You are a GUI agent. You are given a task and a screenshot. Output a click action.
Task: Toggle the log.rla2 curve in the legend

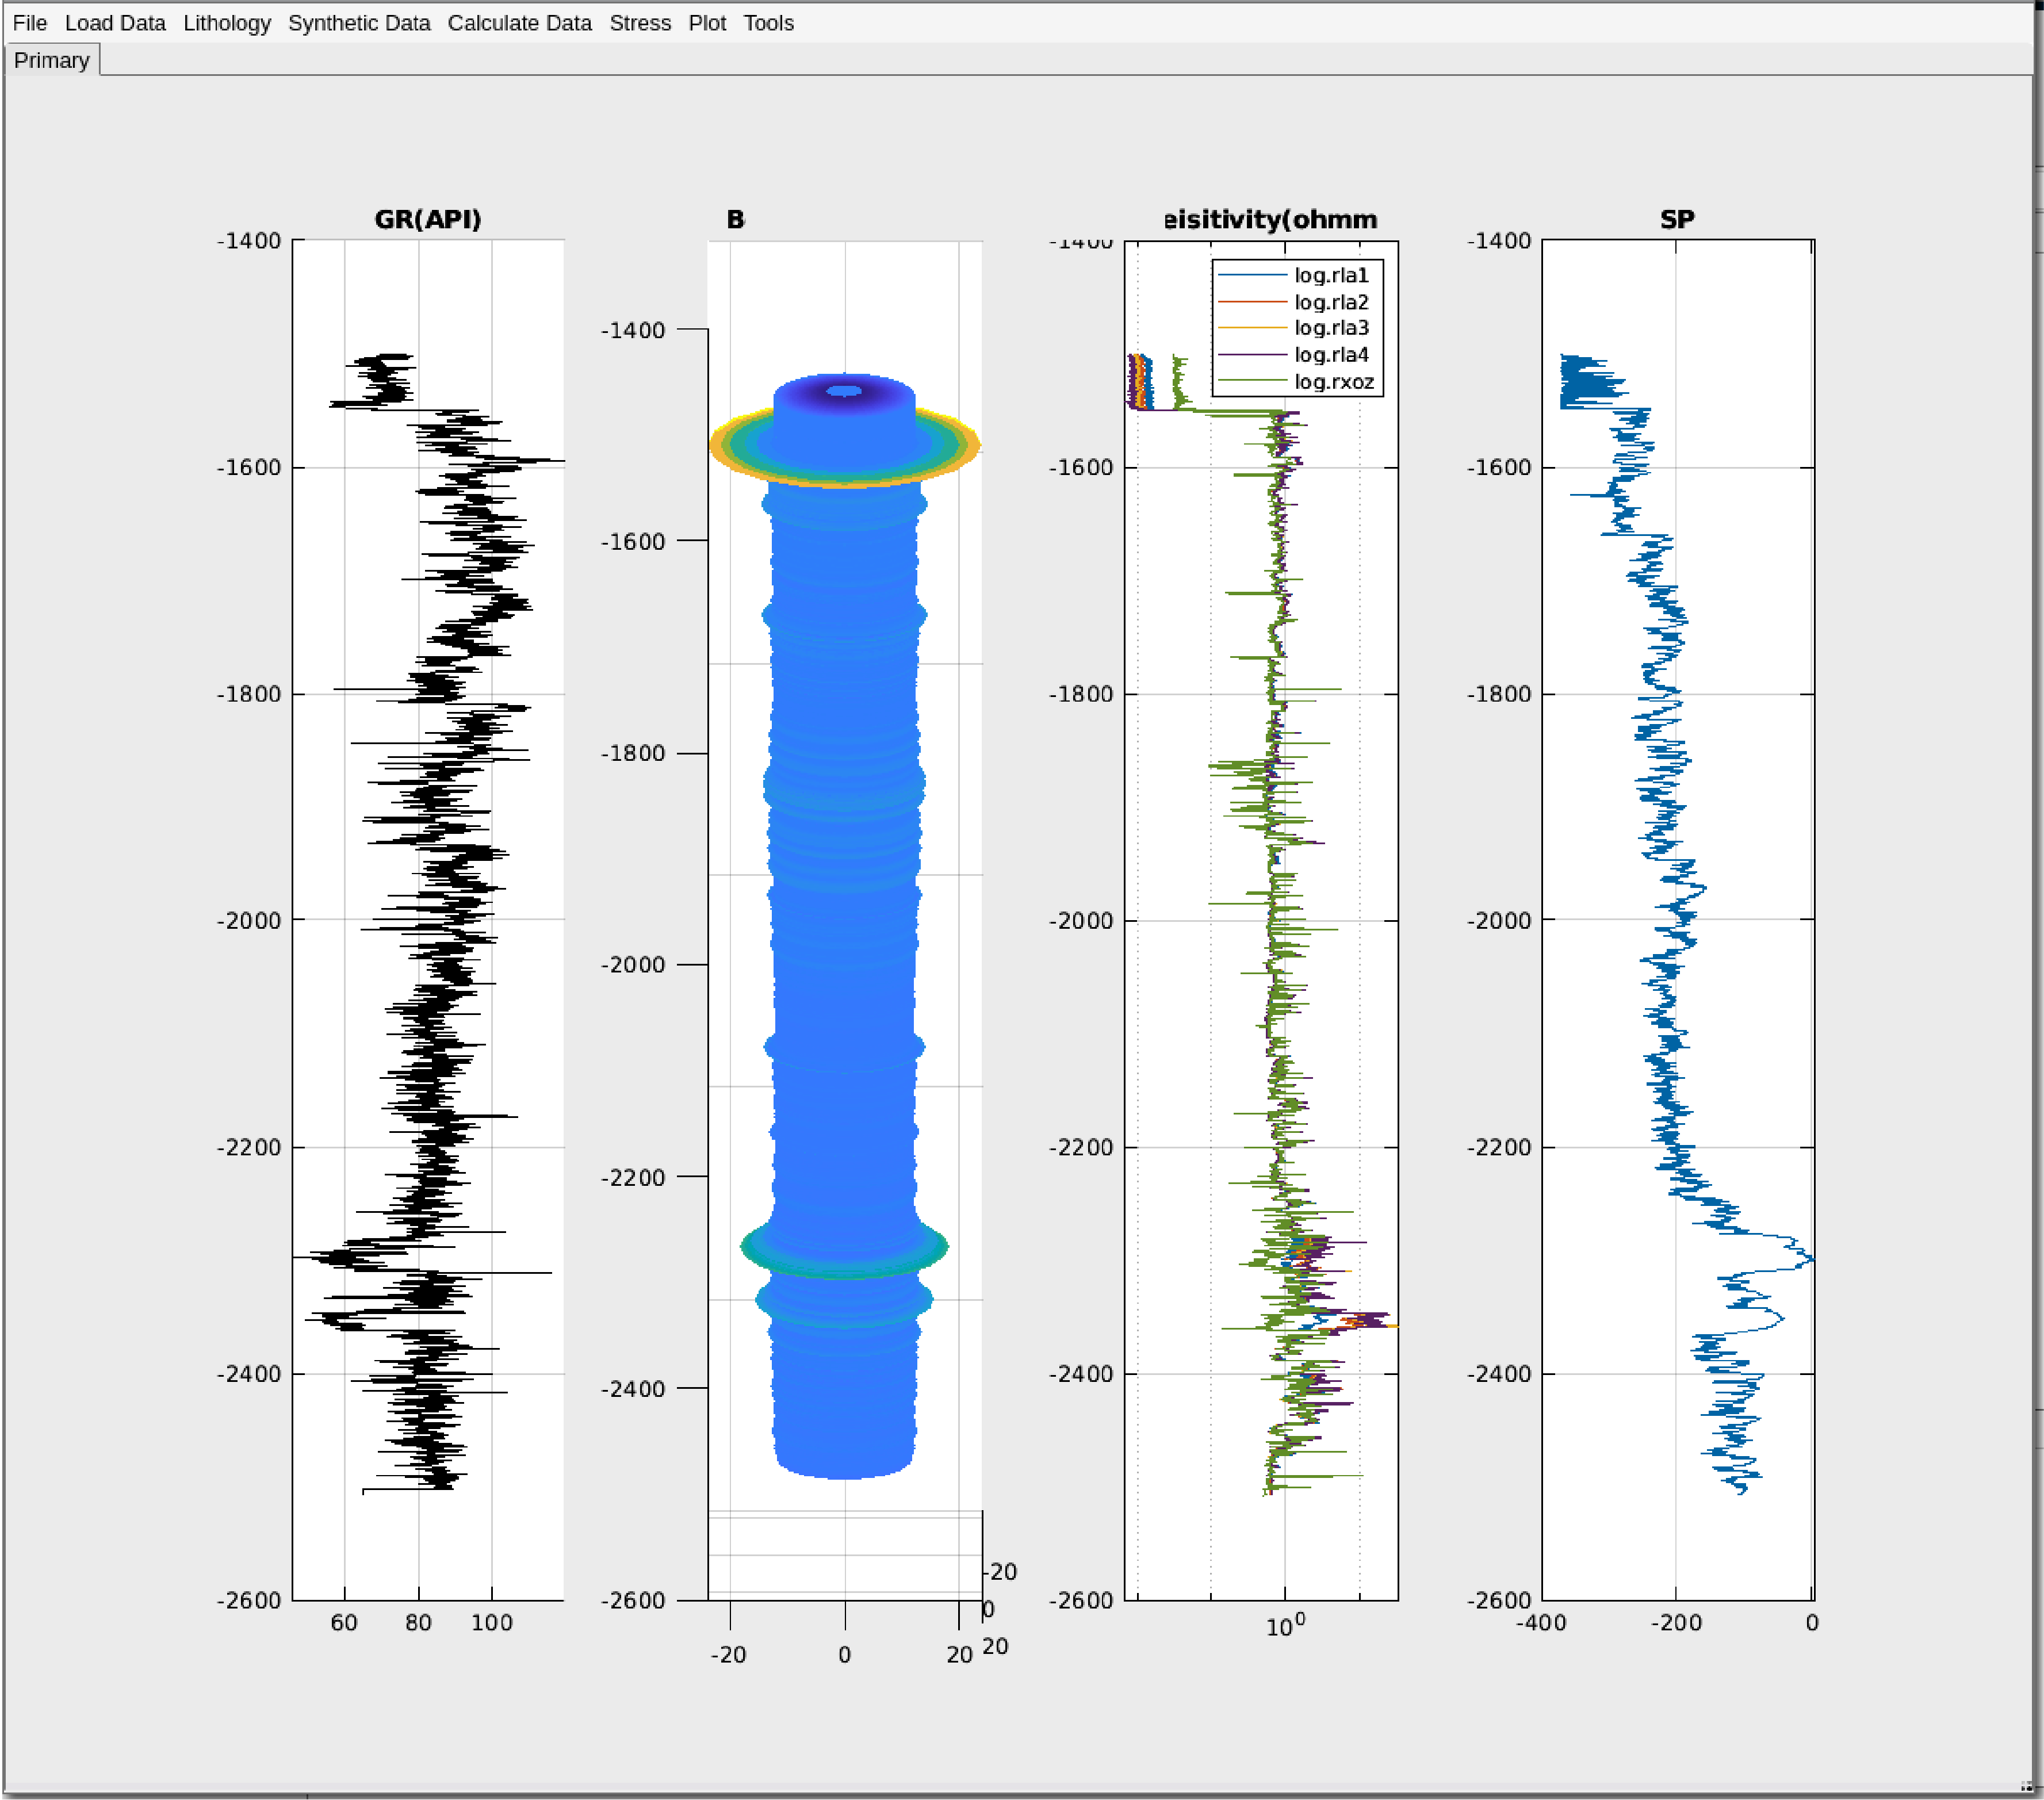(x=1333, y=300)
